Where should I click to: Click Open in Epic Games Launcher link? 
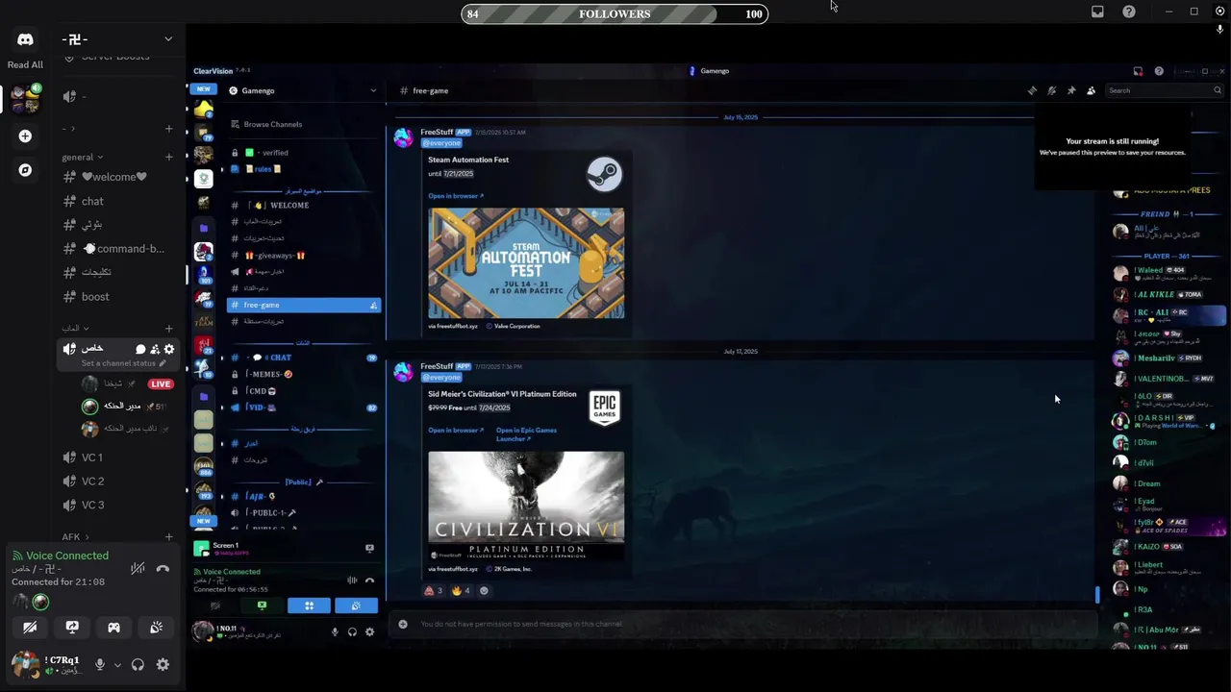[526, 434]
